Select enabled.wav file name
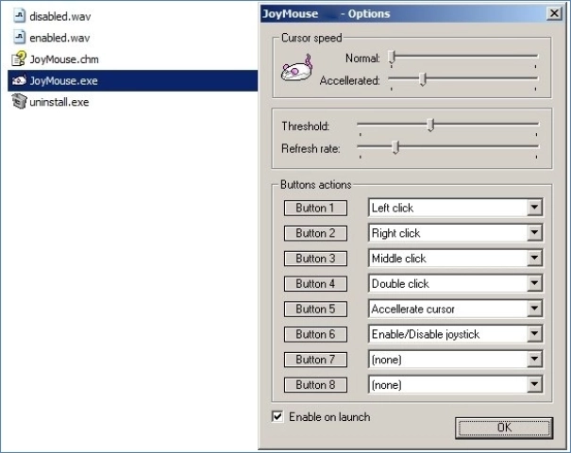Image resolution: width=571 pixels, height=453 pixels. pyautogui.click(x=59, y=38)
